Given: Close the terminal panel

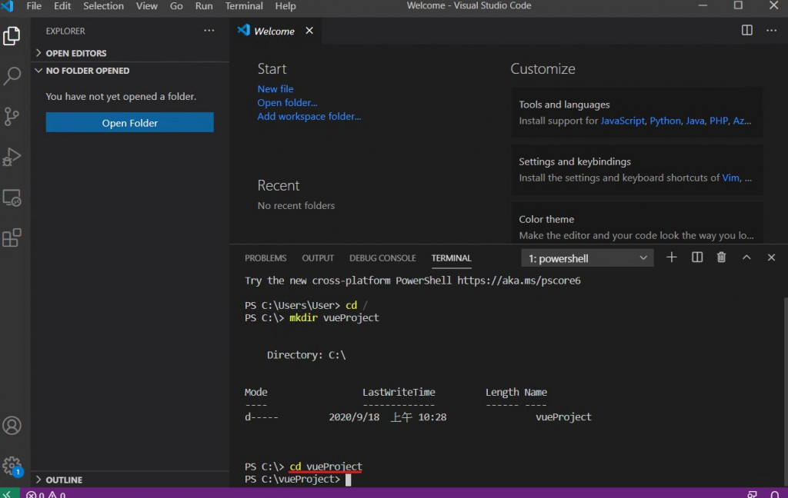Looking at the screenshot, I should pyautogui.click(x=771, y=257).
